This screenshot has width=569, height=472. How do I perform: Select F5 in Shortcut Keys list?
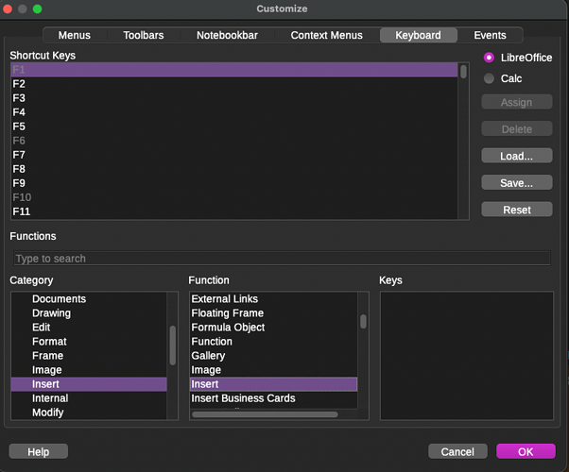click(x=19, y=126)
